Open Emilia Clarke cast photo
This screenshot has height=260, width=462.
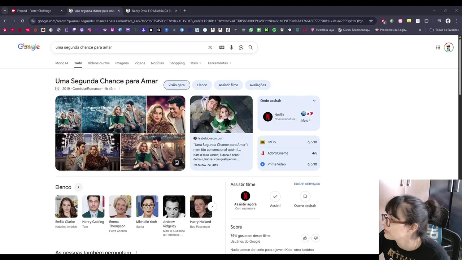click(66, 207)
